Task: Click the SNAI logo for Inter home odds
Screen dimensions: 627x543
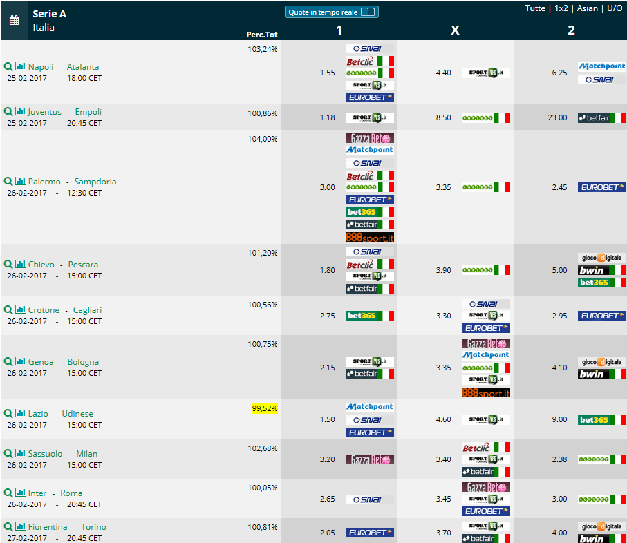Action: point(370,499)
